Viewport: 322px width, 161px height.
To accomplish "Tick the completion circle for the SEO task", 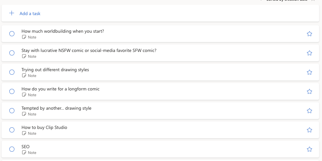I will [12, 149].
